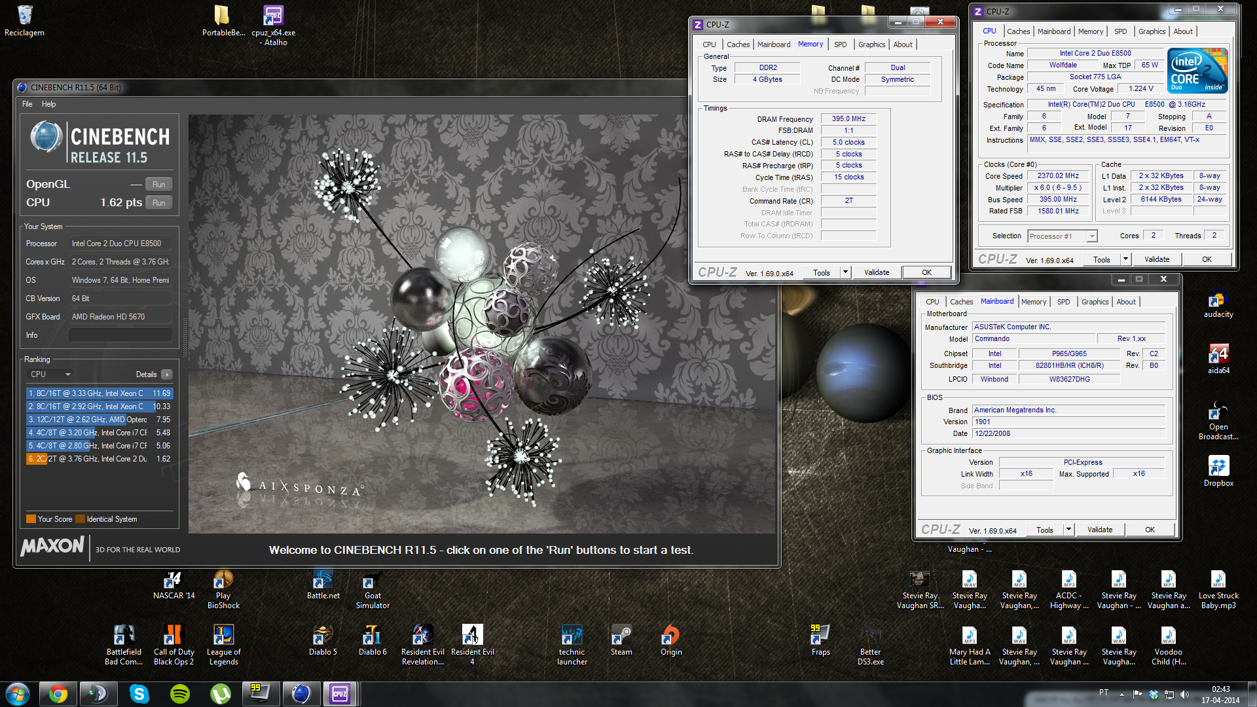Open Skype from the taskbar
Screen dimensions: 1257x707
pyautogui.click(x=139, y=694)
